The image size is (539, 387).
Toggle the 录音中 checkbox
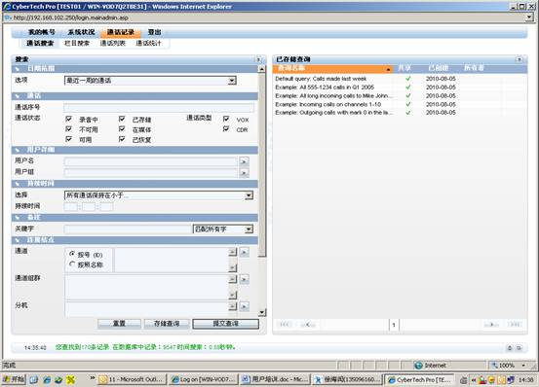click(x=69, y=119)
